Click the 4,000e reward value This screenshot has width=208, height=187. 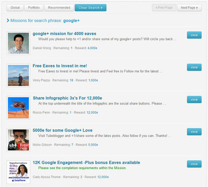click(x=92, y=48)
